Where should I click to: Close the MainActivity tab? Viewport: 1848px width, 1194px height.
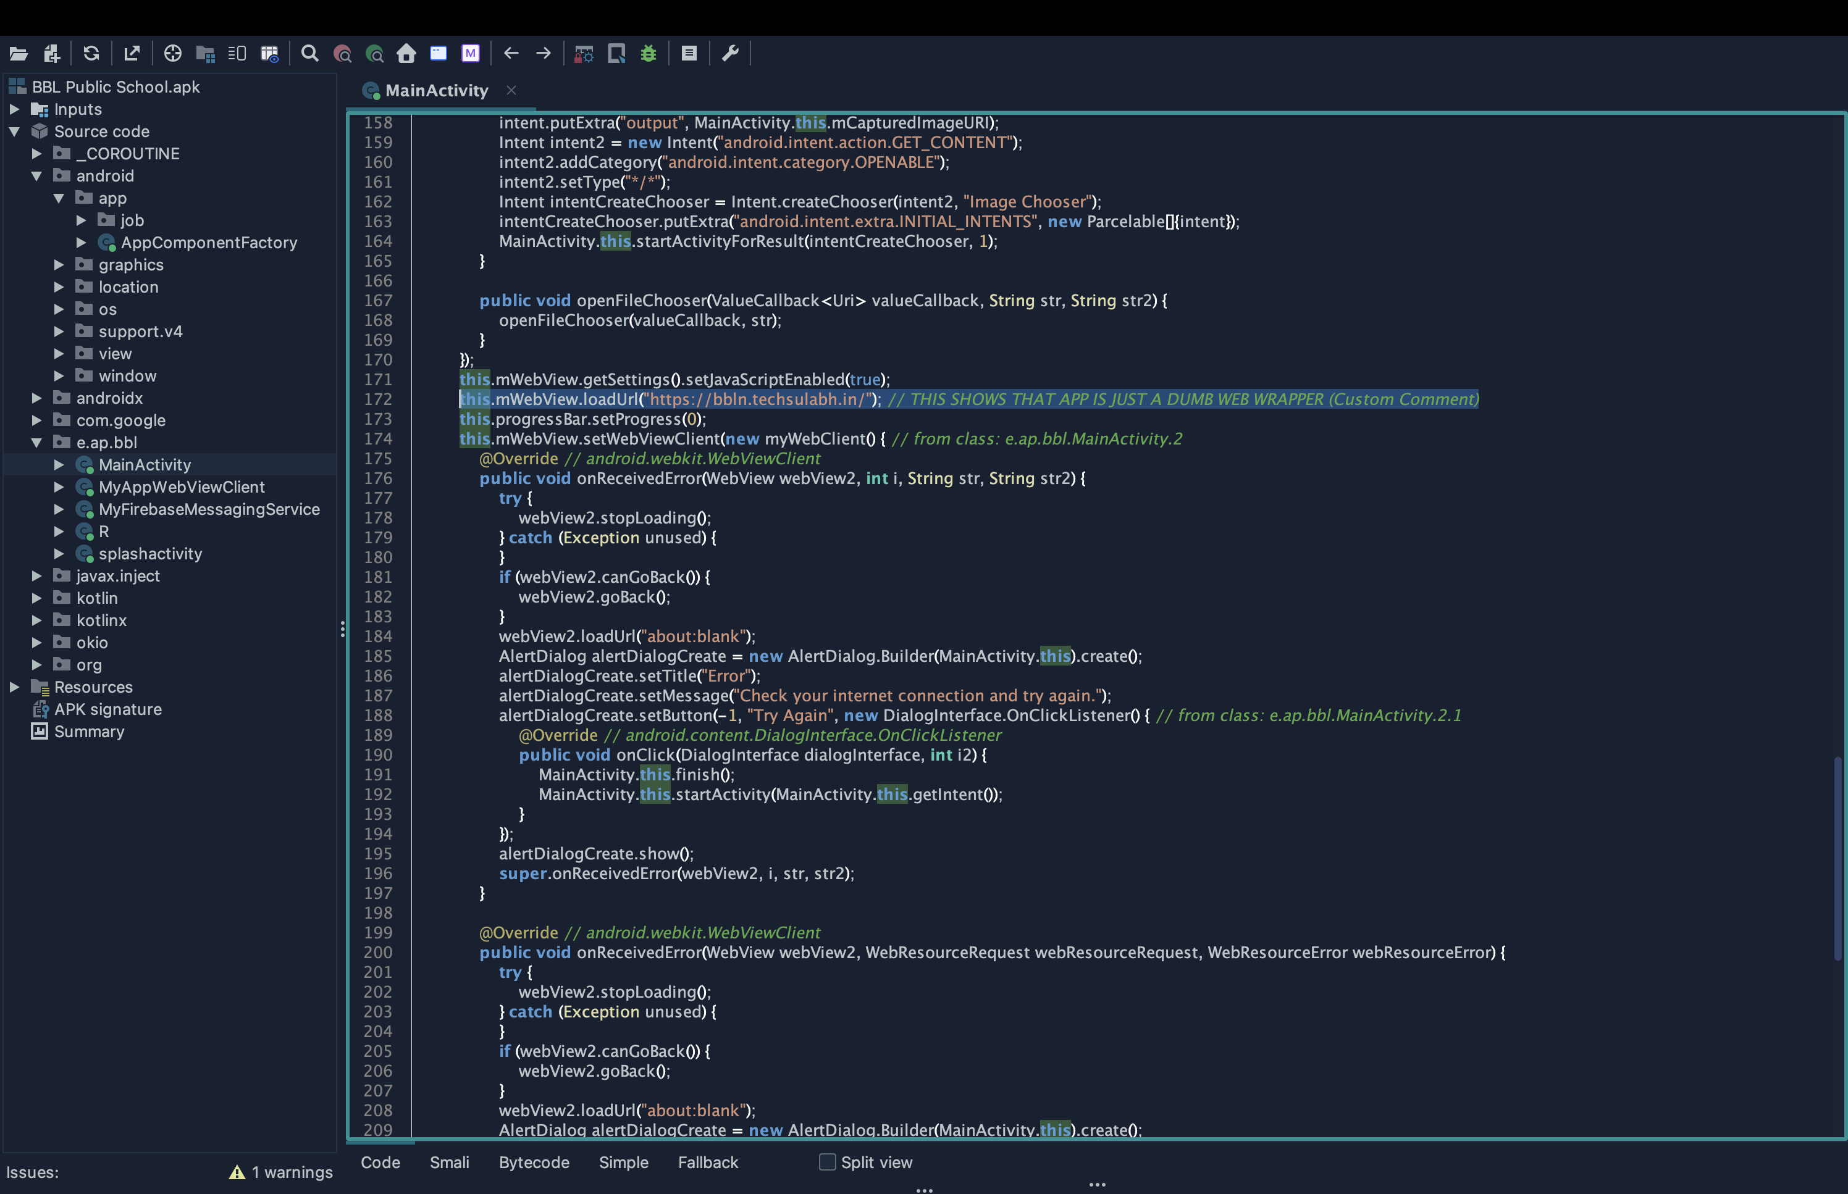click(x=511, y=91)
